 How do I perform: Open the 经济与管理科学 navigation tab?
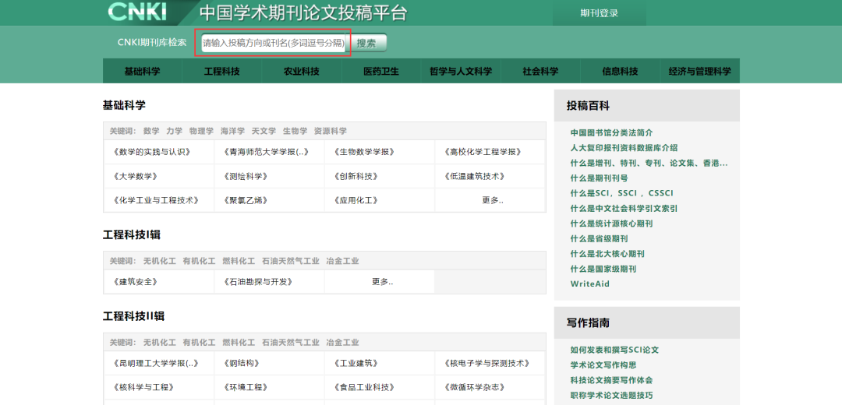pos(699,72)
